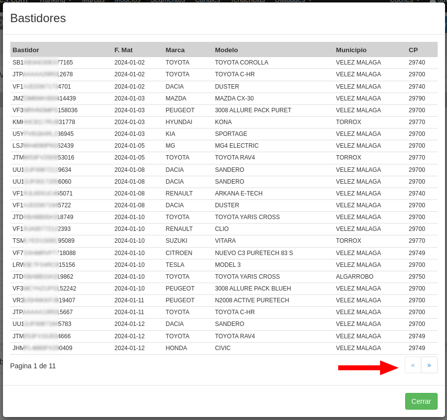Image resolution: width=447 pixels, height=420 pixels.
Task: Click the HONDA CIVIC row
Action: pos(223,348)
